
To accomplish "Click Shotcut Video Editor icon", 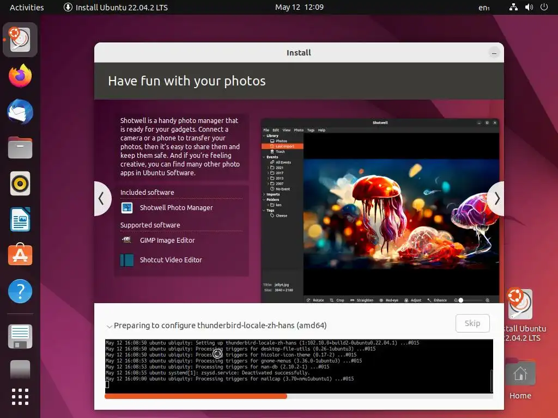I will click(x=126, y=260).
